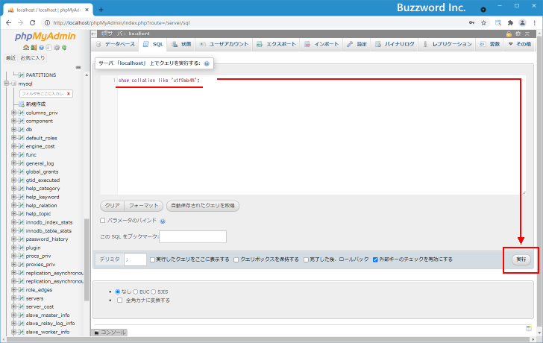Open a new browser tab
Image resolution: width=543 pixels, height=343 pixels.
[101, 10]
